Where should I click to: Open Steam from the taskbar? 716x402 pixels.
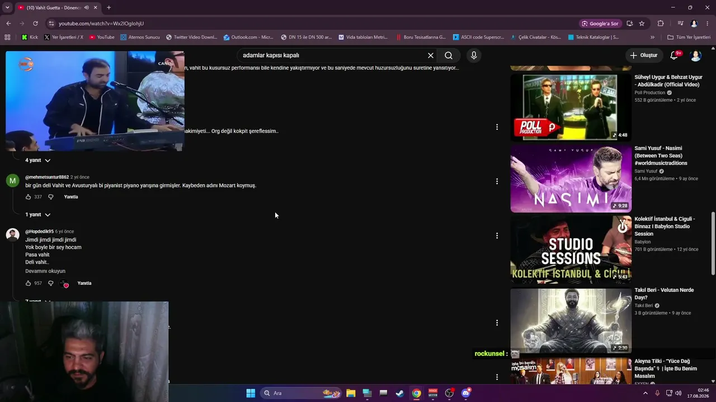pos(399,393)
